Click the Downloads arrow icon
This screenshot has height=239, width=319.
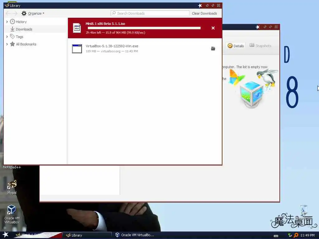(x=12, y=29)
